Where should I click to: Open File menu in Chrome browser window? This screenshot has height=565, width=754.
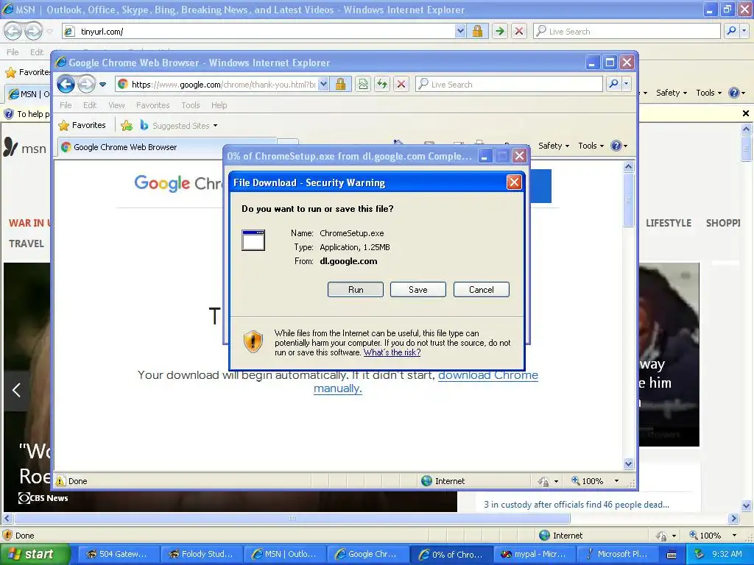point(66,105)
